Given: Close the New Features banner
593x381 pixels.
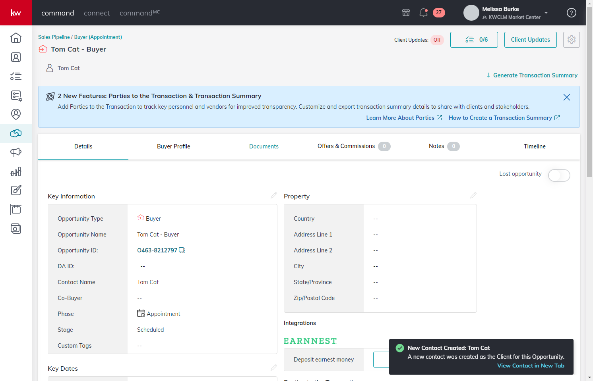Looking at the screenshot, I should click(x=567, y=97).
